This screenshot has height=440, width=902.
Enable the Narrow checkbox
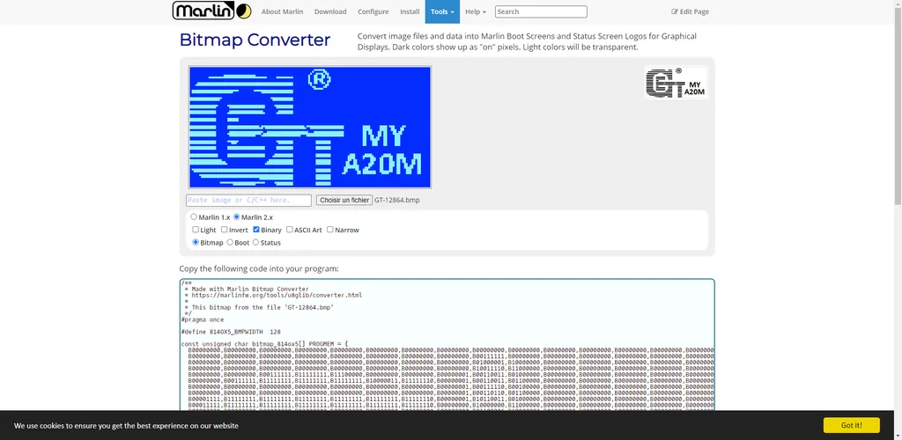pyautogui.click(x=330, y=230)
